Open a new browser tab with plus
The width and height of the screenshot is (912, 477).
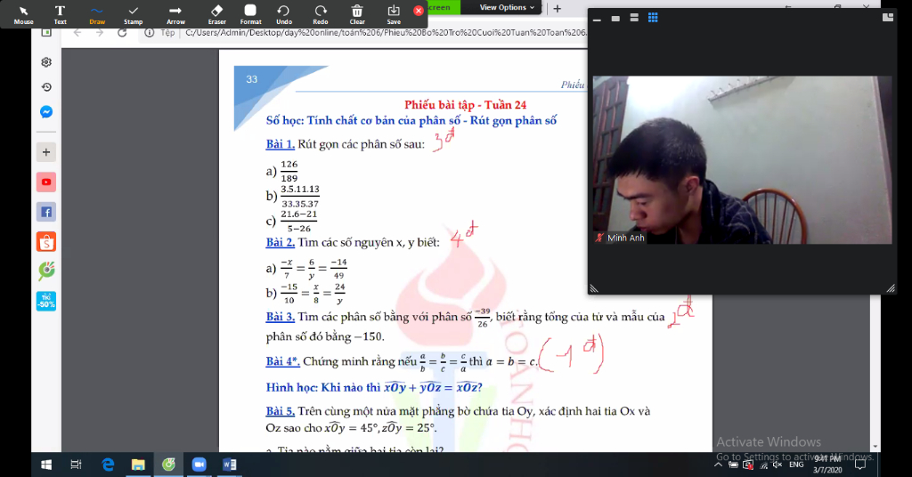tap(558, 8)
